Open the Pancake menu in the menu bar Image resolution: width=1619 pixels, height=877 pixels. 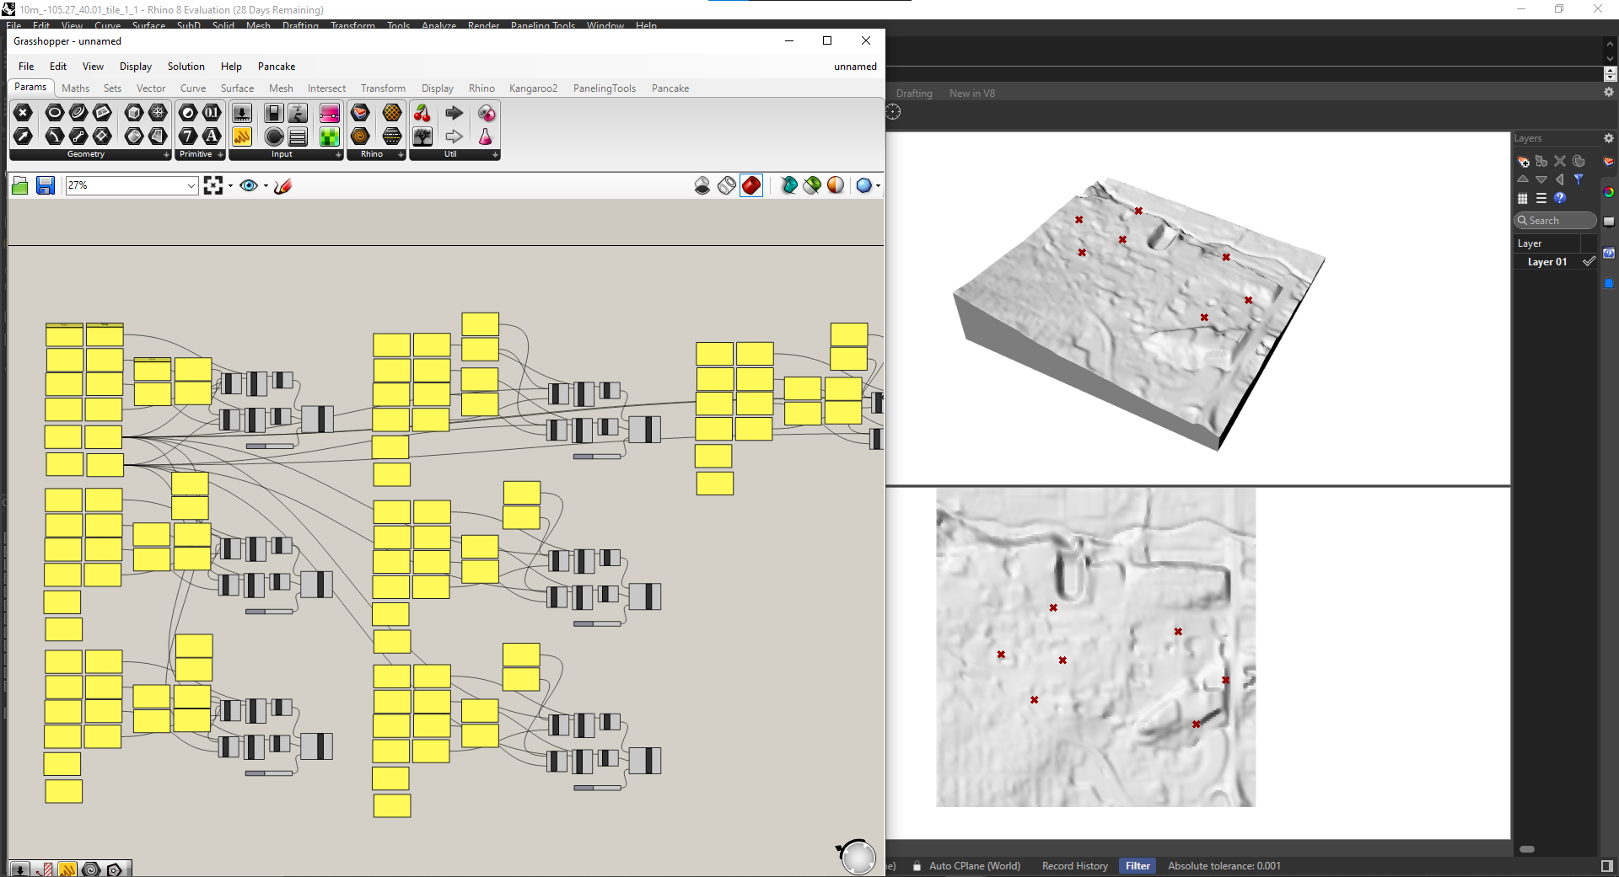click(x=277, y=67)
